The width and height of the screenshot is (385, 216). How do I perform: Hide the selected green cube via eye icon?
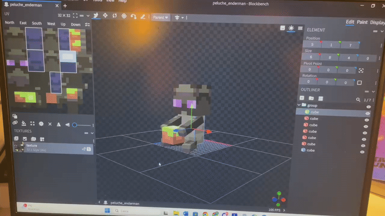click(x=368, y=113)
